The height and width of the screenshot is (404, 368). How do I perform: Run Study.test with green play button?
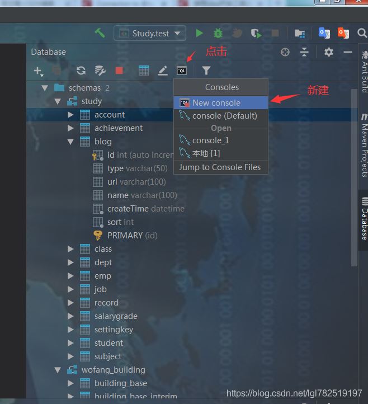[x=199, y=33]
